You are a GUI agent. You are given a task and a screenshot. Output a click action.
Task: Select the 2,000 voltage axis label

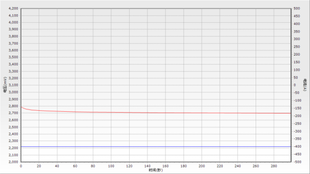point(13,162)
